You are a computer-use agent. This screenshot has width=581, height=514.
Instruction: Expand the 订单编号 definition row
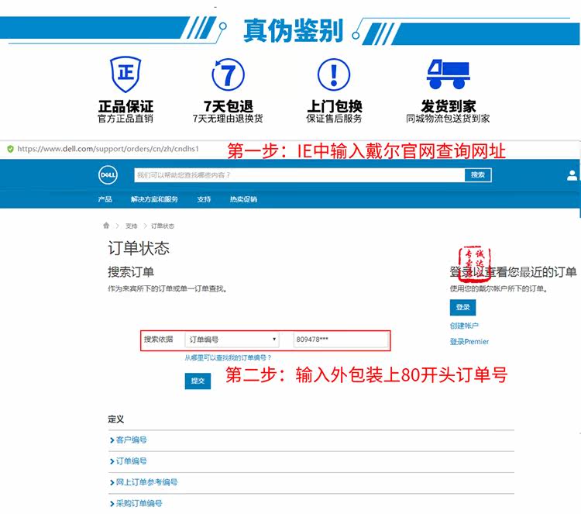[128, 461]
